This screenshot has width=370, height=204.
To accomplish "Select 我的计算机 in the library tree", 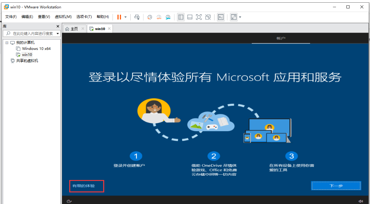I will coord(25,43).
